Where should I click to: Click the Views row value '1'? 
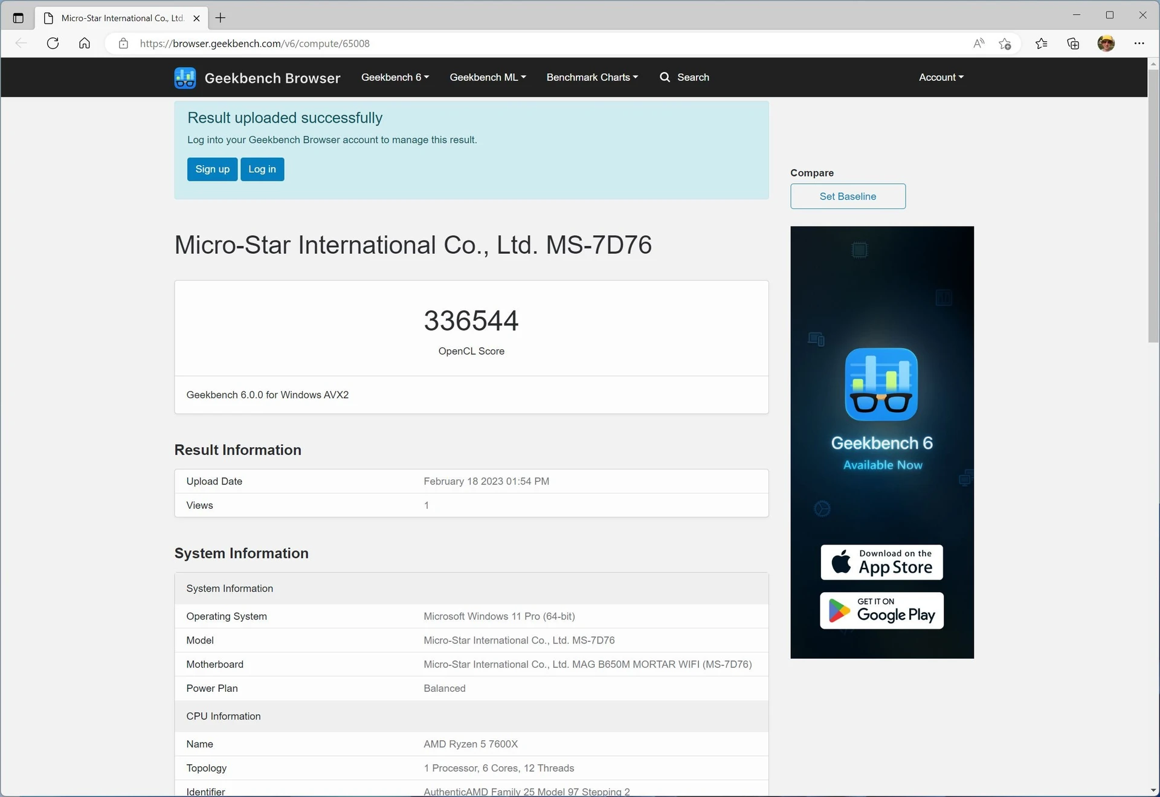(x=427, y=506)
